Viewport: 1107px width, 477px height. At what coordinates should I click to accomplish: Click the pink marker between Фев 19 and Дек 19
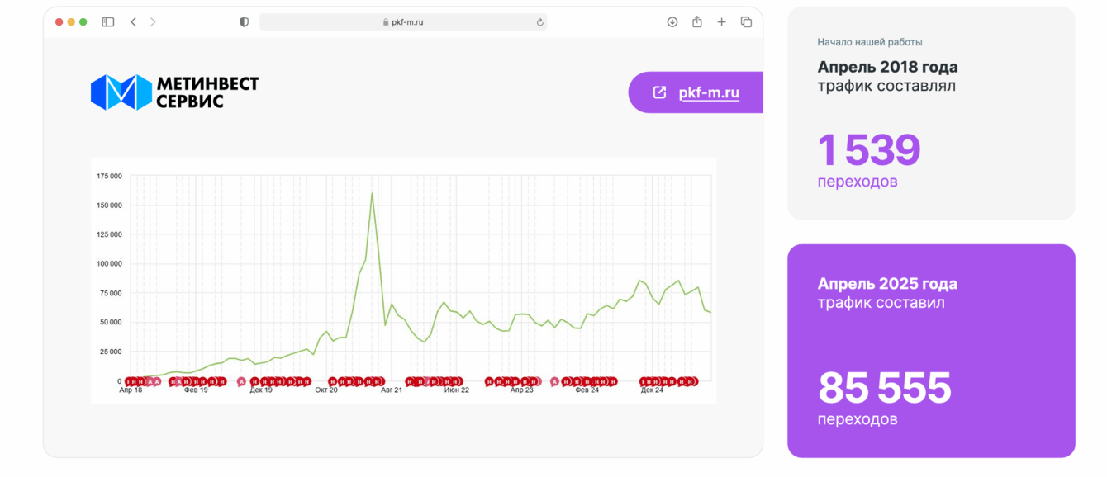pyautogui.click(x=241, y=381)
